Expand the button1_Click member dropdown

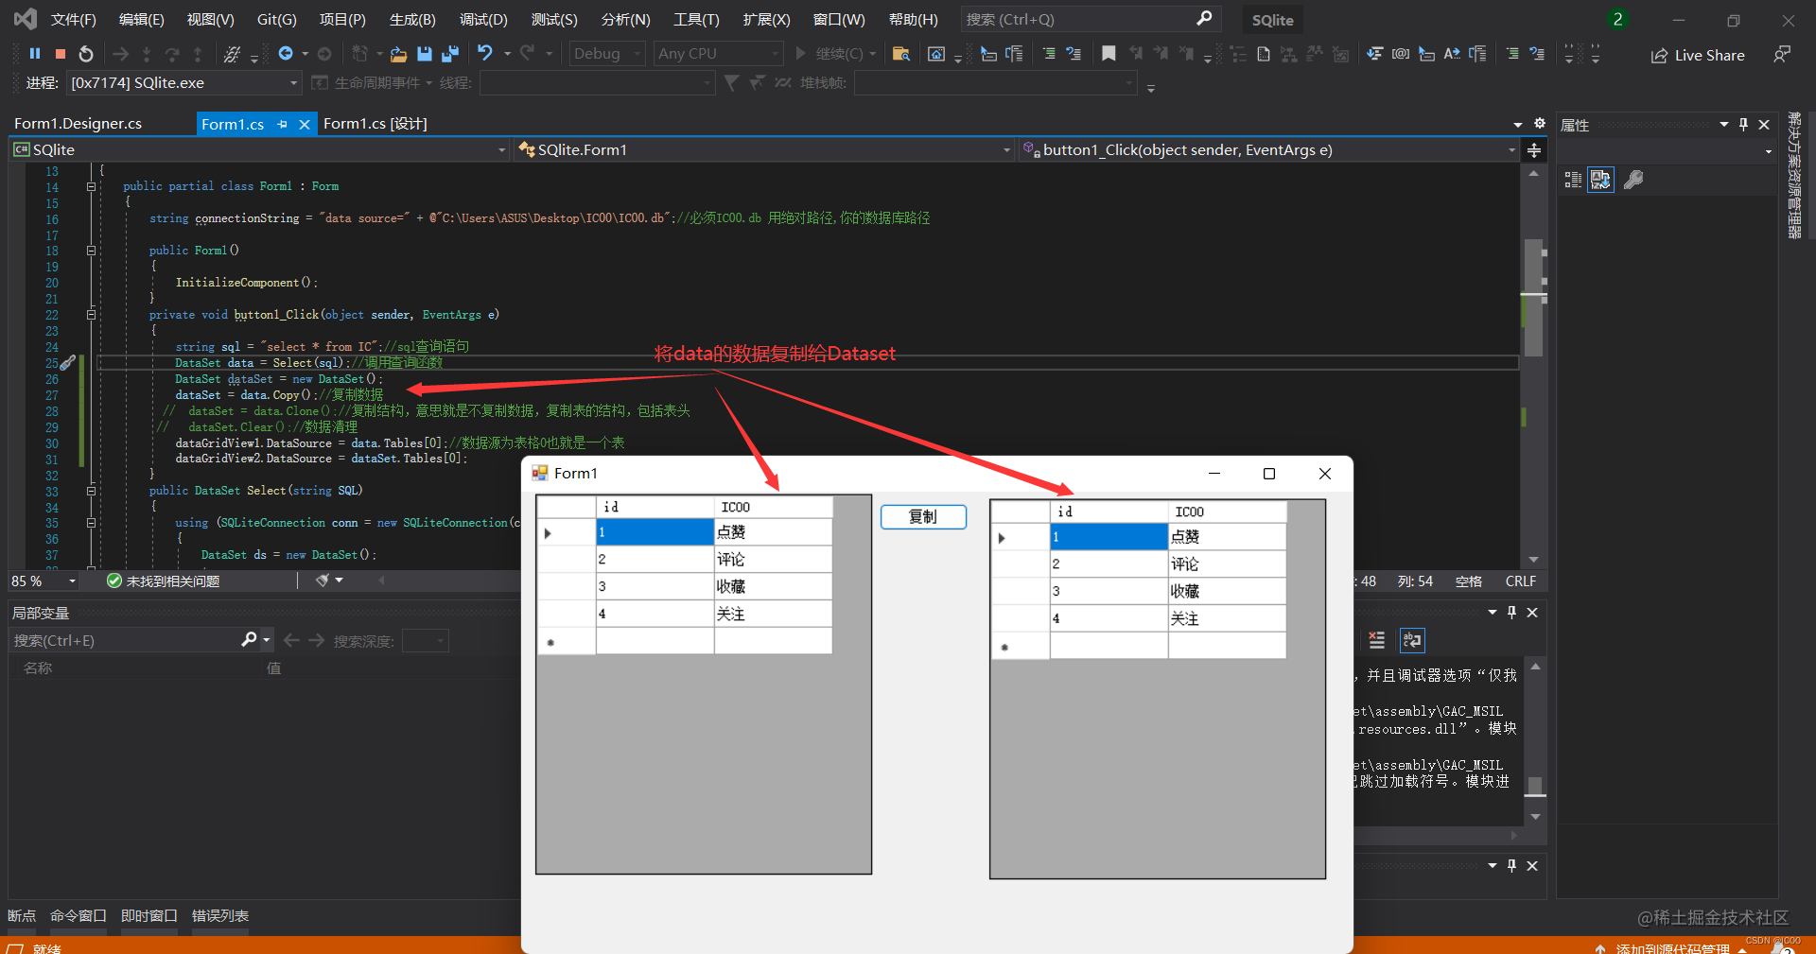[1510, 149]
